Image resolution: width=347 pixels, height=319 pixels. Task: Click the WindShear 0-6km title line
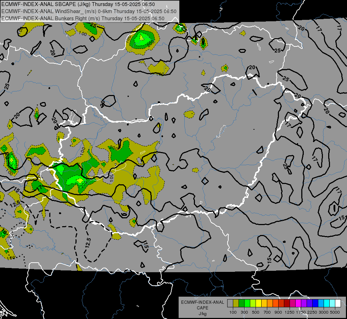tap(89, 11)
